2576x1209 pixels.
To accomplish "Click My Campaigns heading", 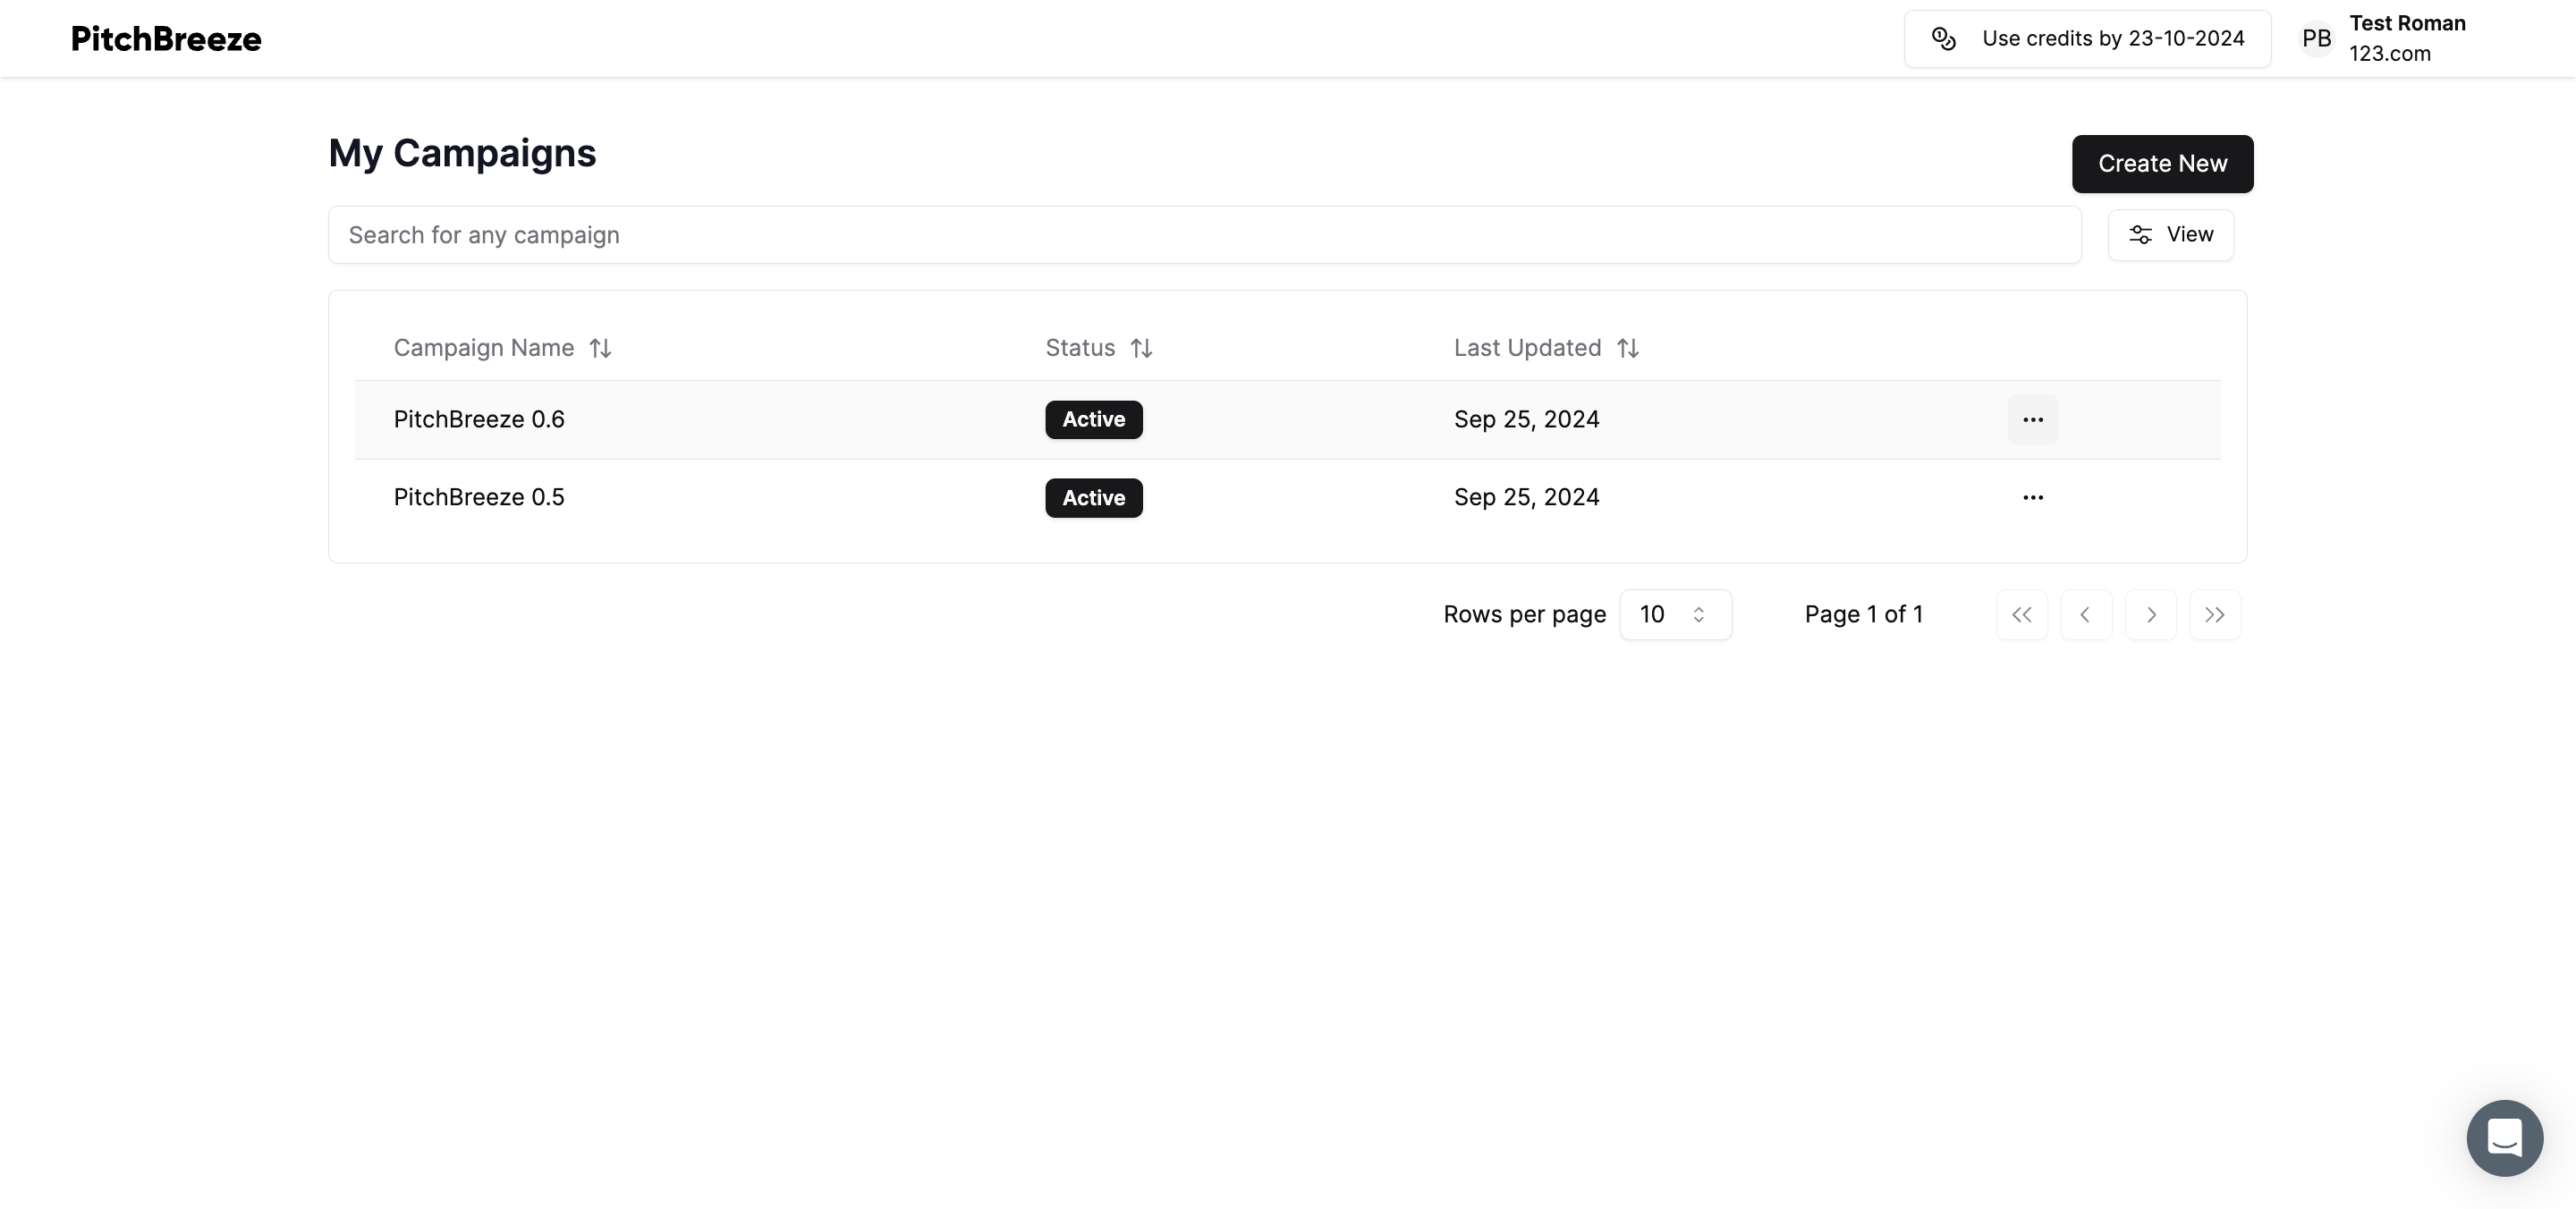I will coord(462,154).
